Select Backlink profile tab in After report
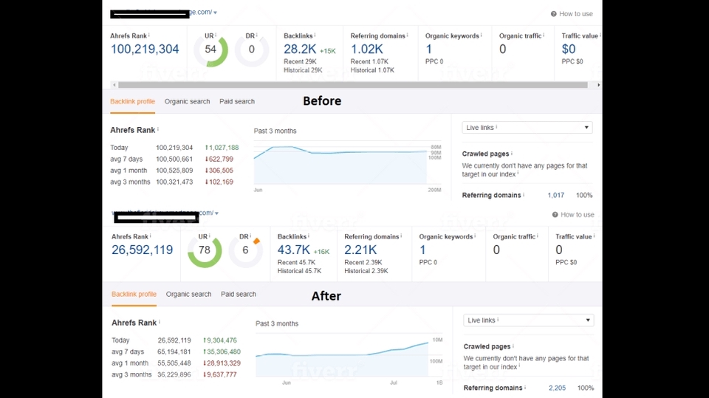Viewport: 709px width, 398px height. coord(134,295)
